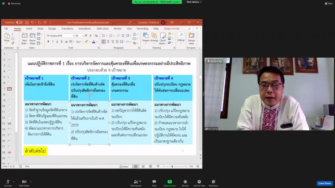Switch to the Design tab
The width and height of the screenshot is (335, 188).
pos(52,28)
